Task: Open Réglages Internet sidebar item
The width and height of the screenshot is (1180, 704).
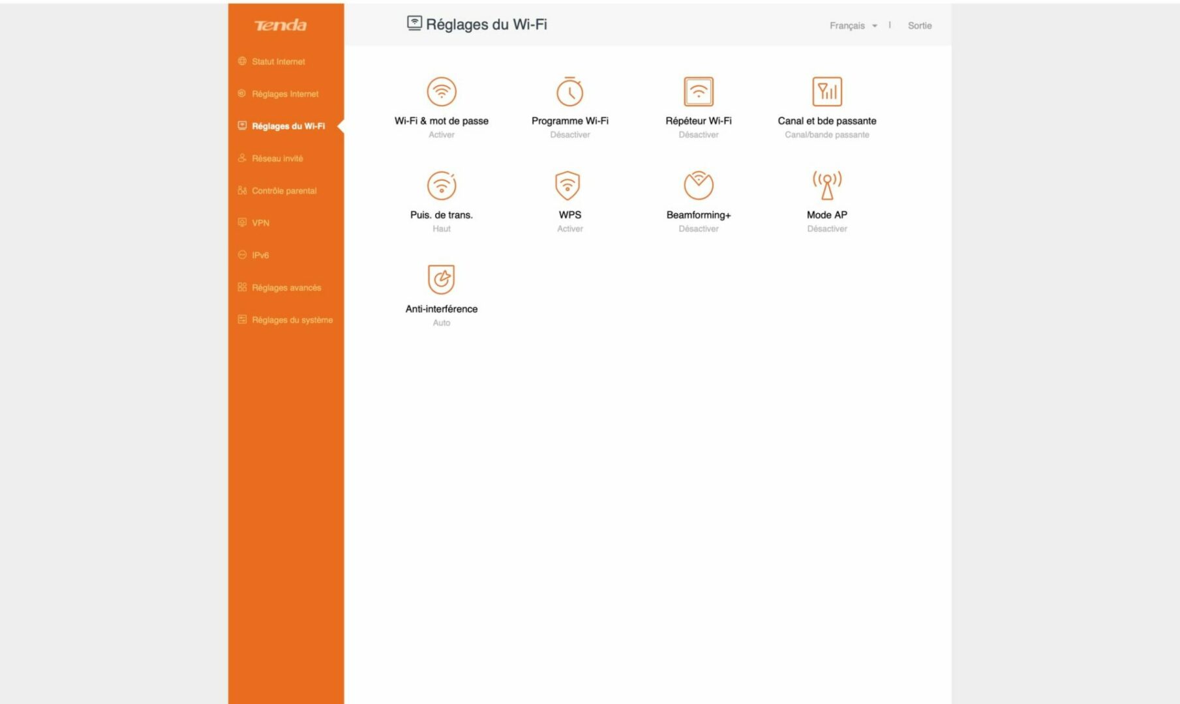Action: click(x=284, y=94)
